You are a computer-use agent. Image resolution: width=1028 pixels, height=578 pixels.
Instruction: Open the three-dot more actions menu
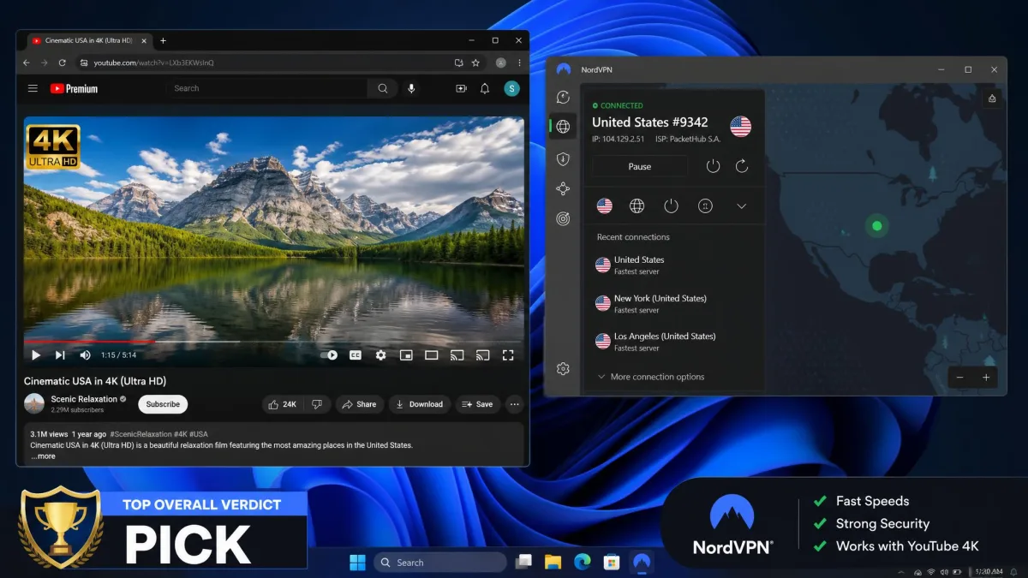(515, 404)
